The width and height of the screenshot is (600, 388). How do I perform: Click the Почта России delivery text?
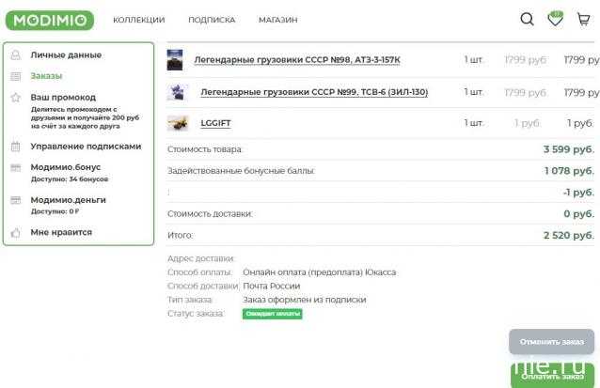[x=271, y=286]
